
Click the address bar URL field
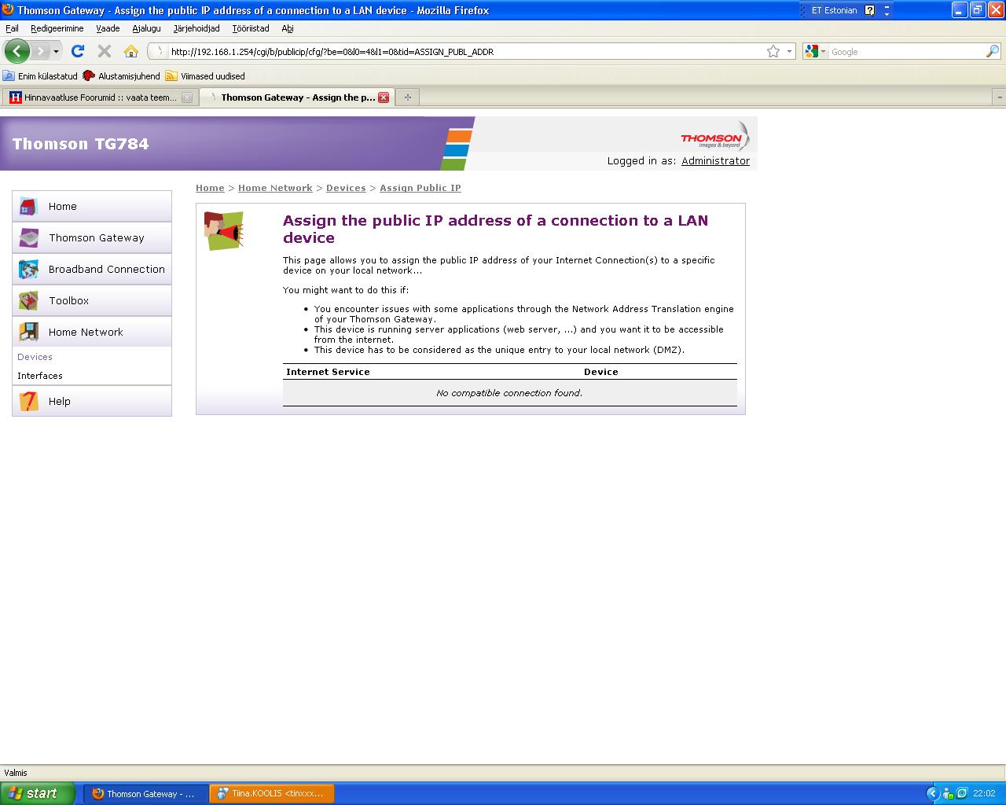[x=467, y=52]
